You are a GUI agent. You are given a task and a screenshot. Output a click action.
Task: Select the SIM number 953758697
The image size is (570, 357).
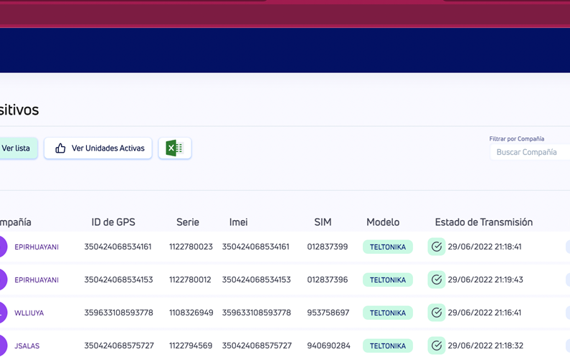click(x=328, y=313)
